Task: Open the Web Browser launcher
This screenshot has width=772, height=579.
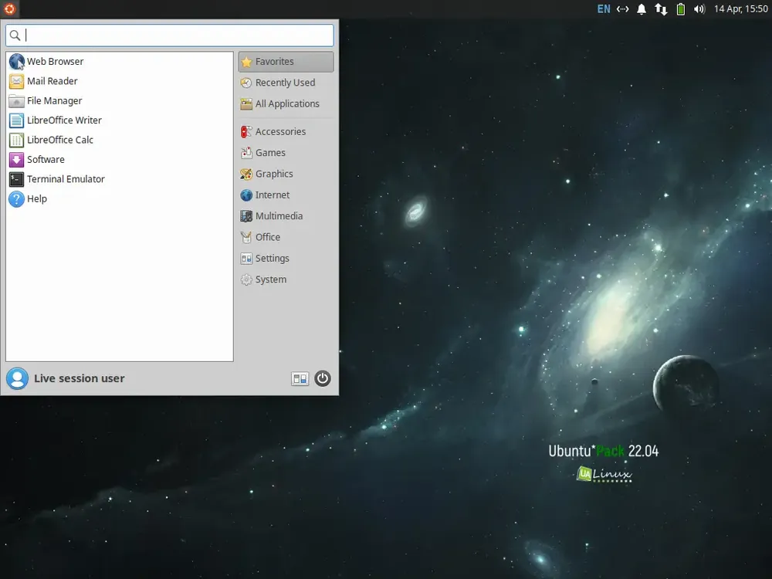Action: pos(120,62)
